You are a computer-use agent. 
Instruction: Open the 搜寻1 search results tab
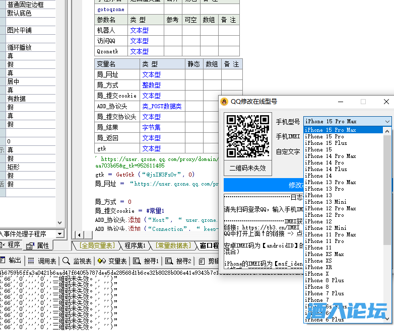tap(146, 261)
